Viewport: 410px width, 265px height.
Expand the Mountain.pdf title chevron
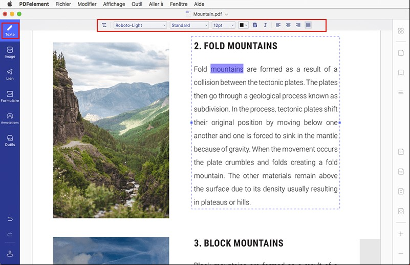[226, 14]
